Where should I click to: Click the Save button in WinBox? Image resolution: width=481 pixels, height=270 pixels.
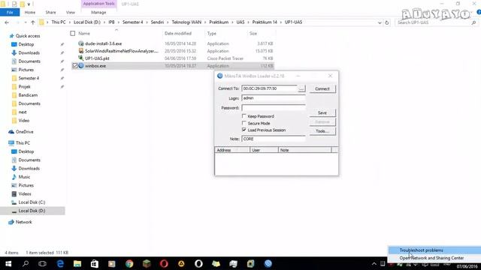click(x=322, y=112)
